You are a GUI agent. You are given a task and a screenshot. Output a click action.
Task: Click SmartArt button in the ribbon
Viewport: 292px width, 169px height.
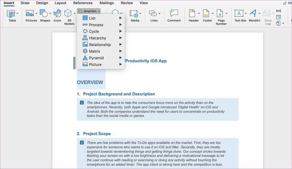pos(89,11)
